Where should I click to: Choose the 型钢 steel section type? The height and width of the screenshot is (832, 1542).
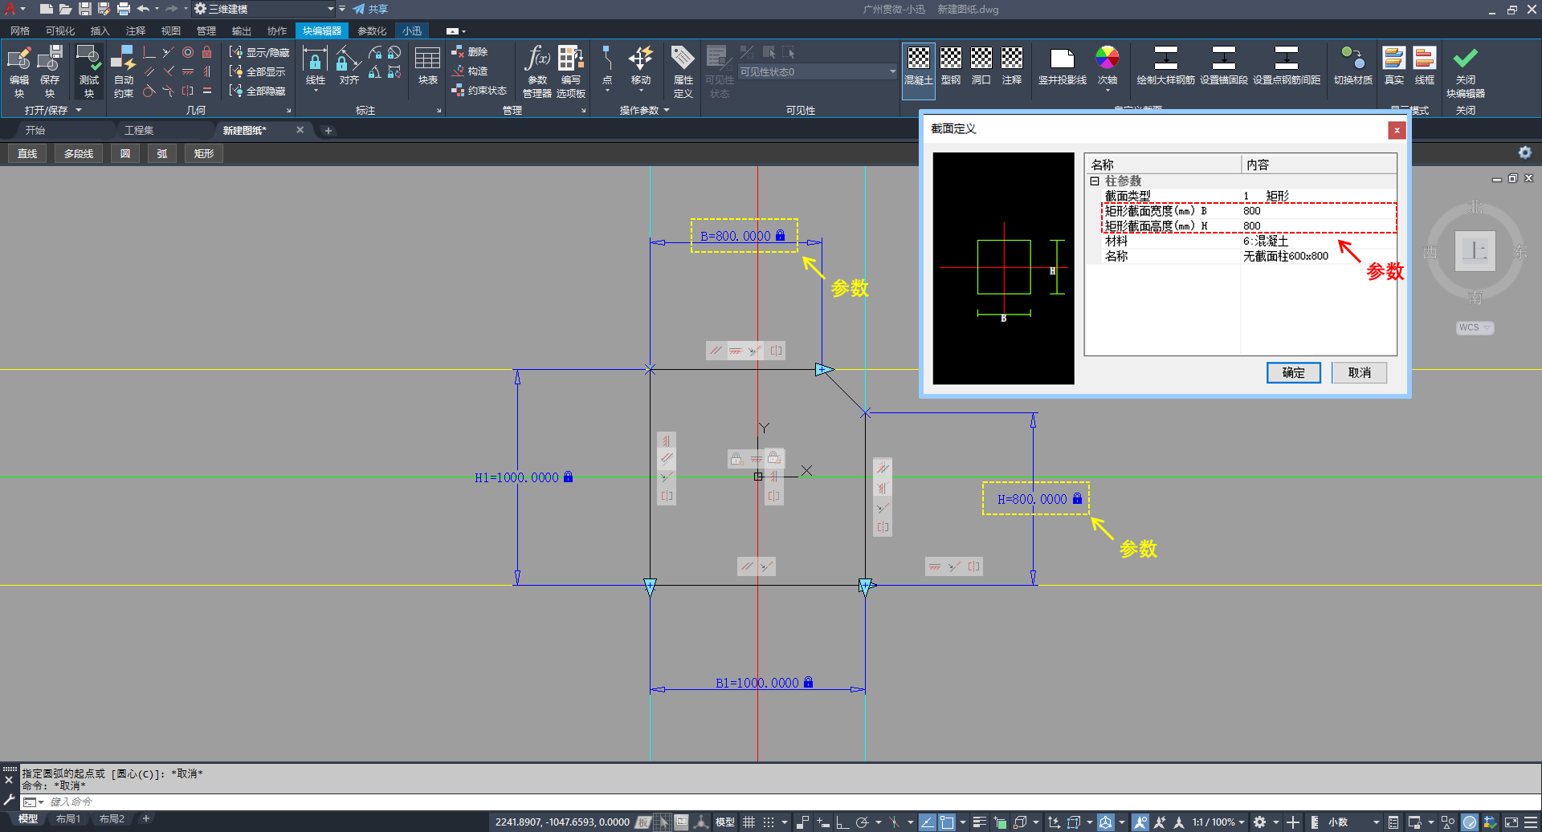pos(951,66)
